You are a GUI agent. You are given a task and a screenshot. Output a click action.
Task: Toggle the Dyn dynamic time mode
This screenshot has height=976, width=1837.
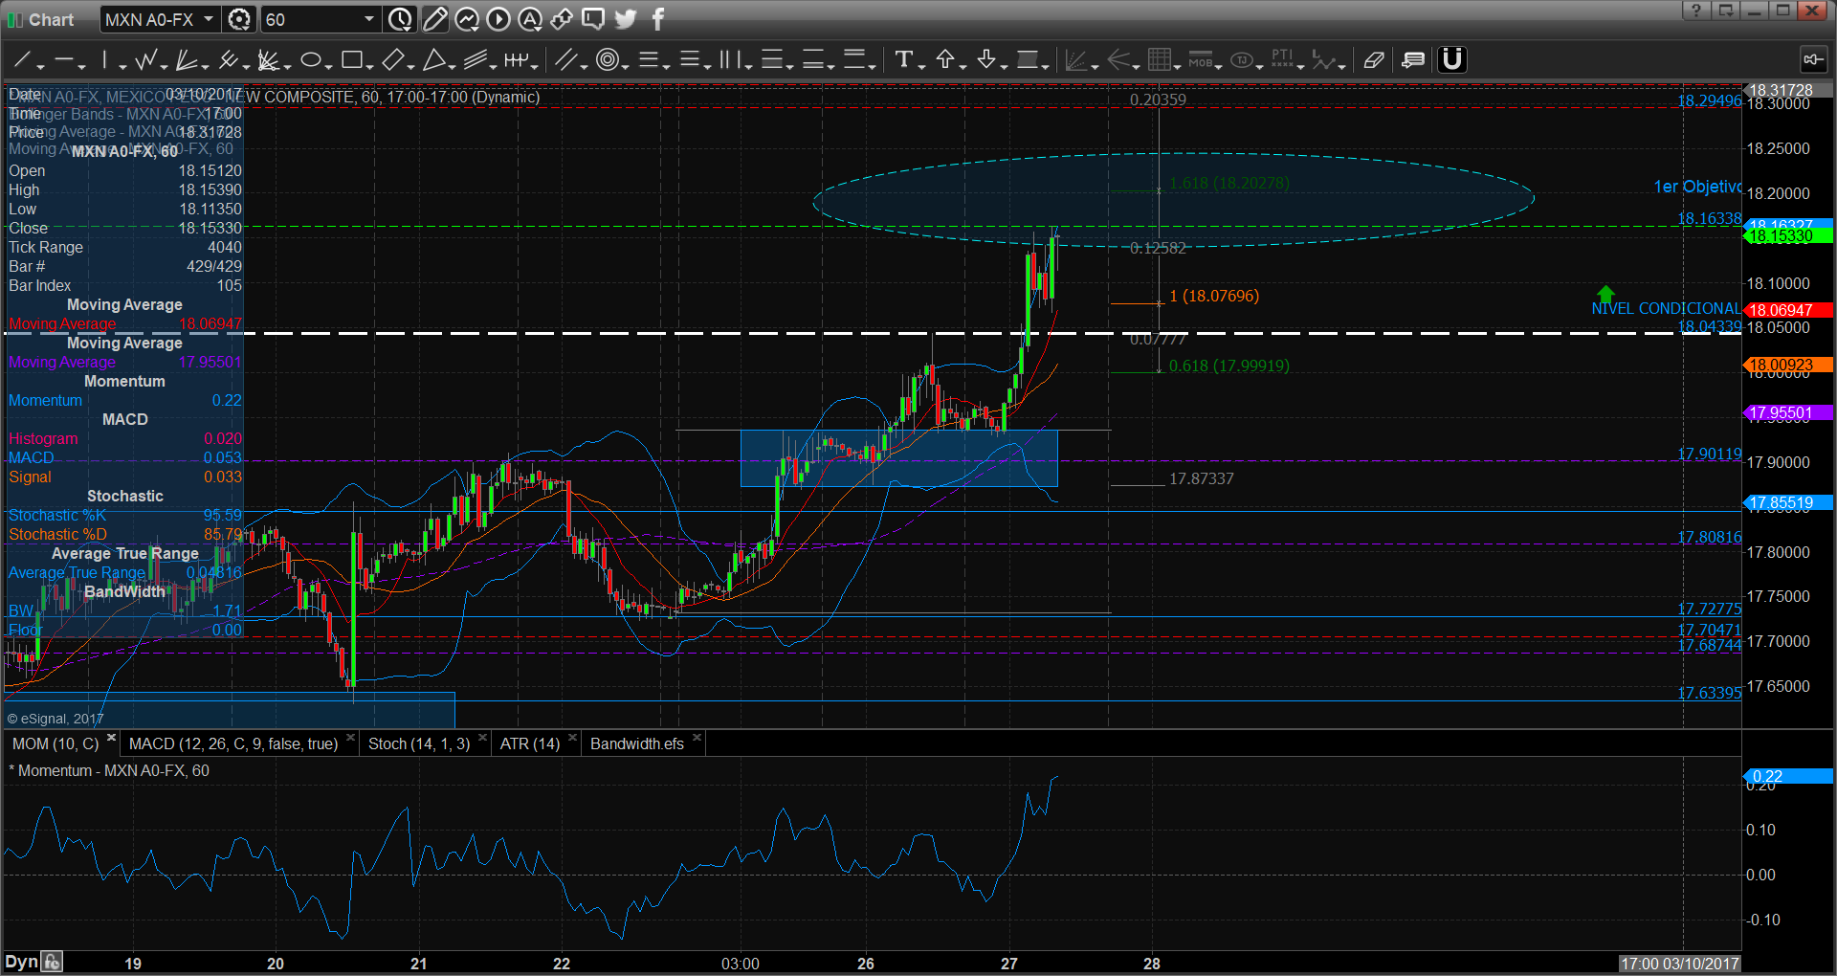[21, 963]
